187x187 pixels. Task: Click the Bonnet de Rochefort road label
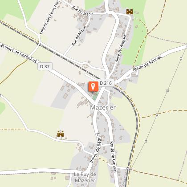point(18,53)
